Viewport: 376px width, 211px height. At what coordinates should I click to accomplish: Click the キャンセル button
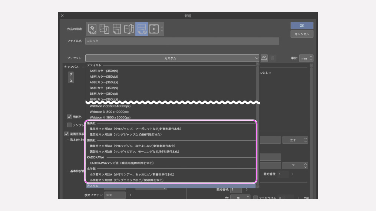[x=302, y=34]
